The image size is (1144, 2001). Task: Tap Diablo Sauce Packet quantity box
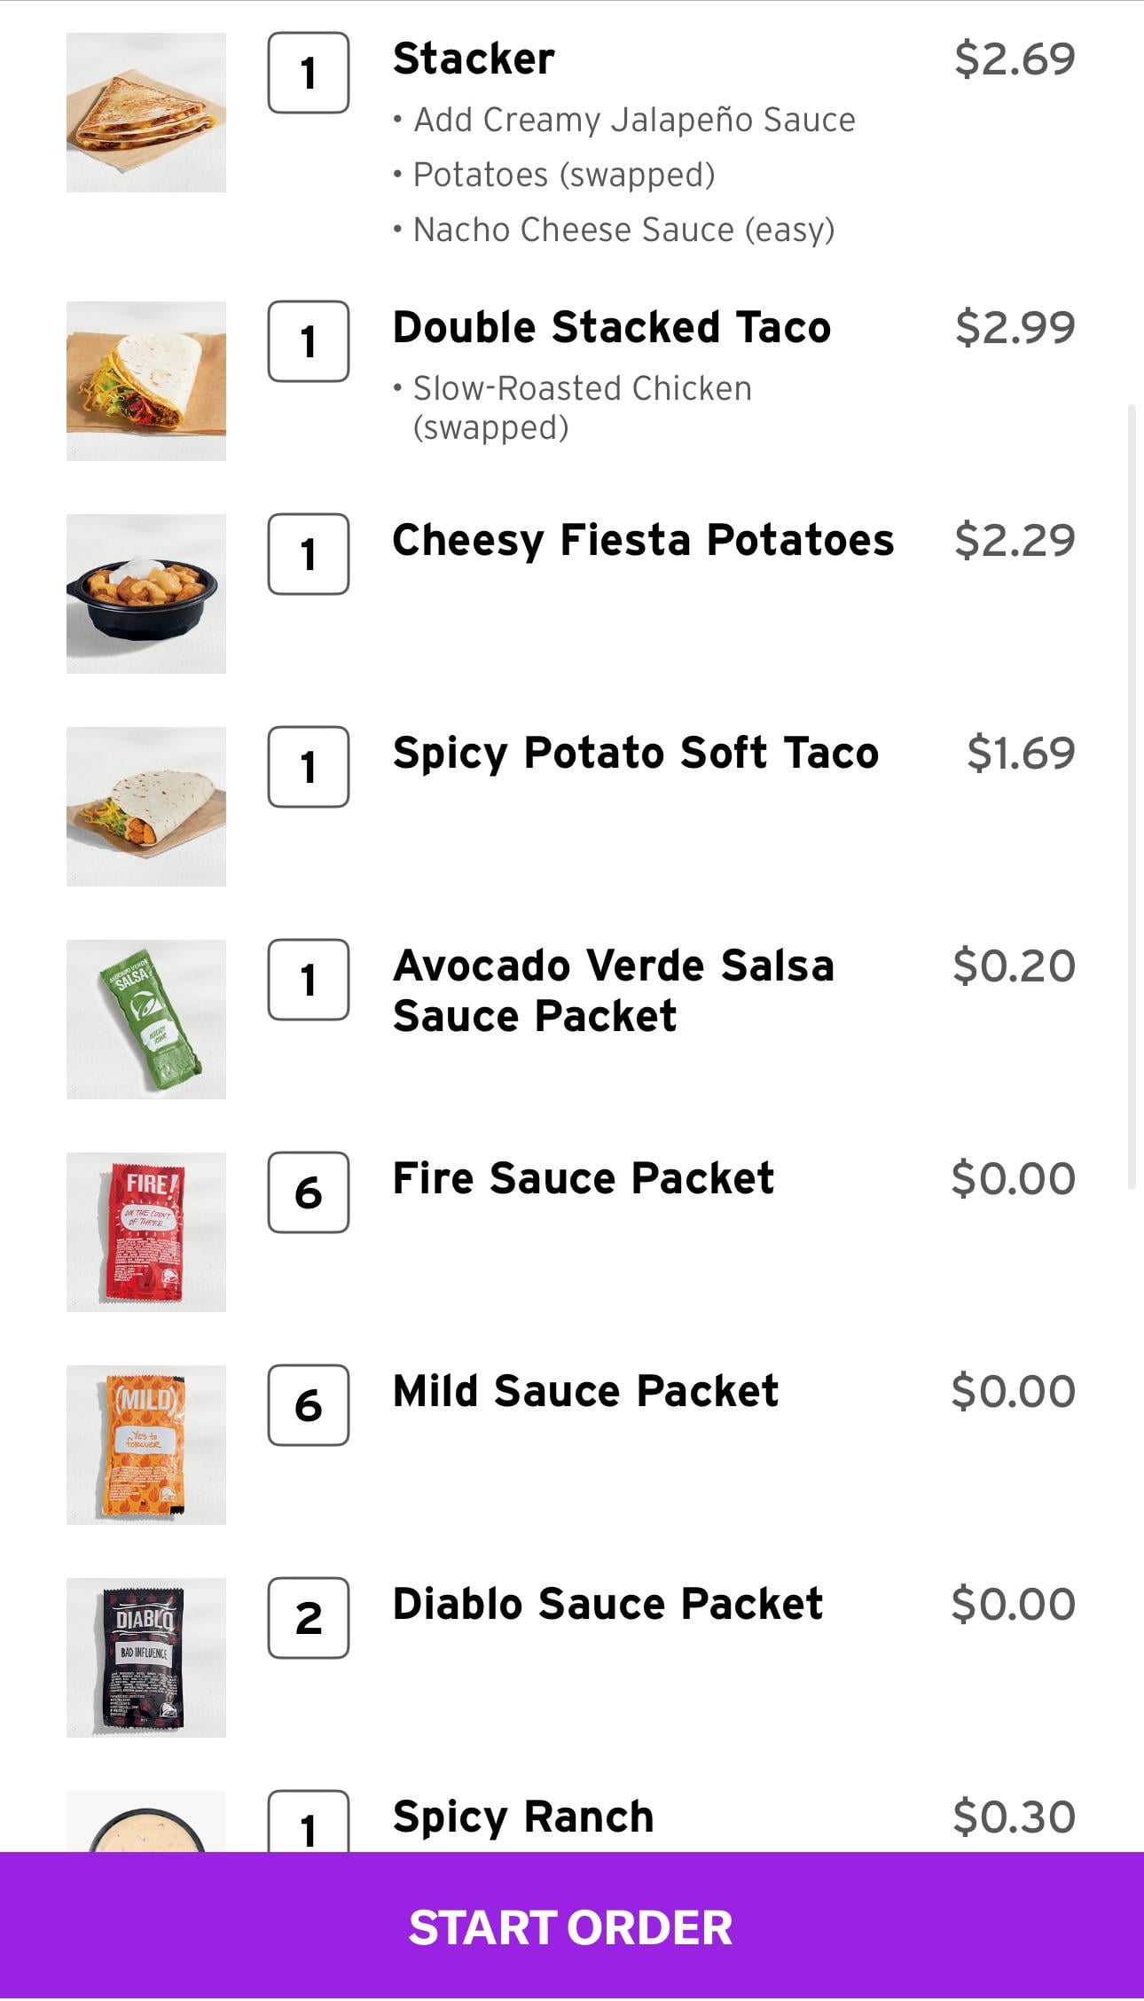(x=308, y=1618)
